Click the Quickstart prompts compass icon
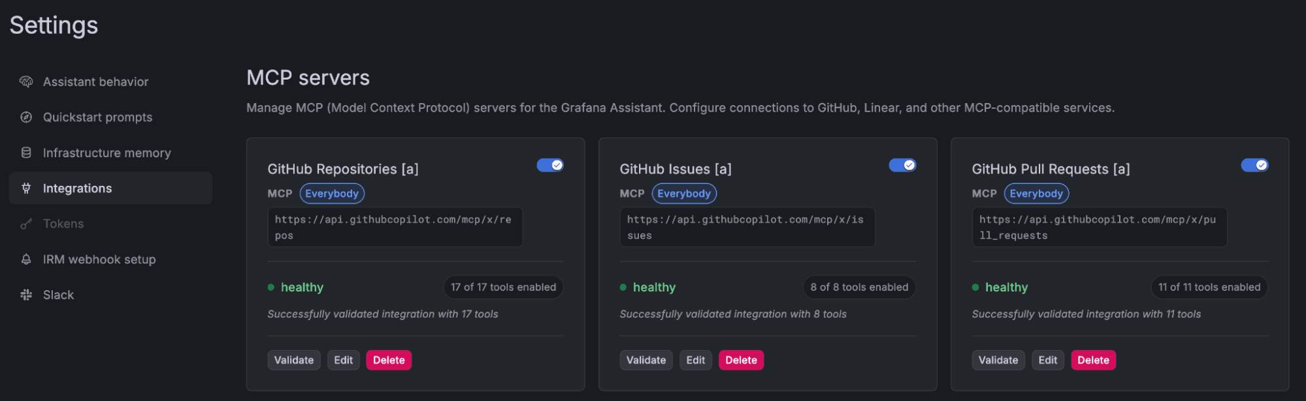 coord(26,117)
